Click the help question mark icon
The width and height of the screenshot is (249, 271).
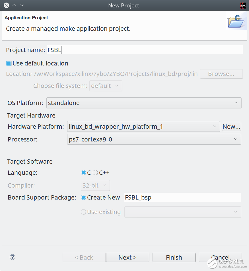[13, 257]
